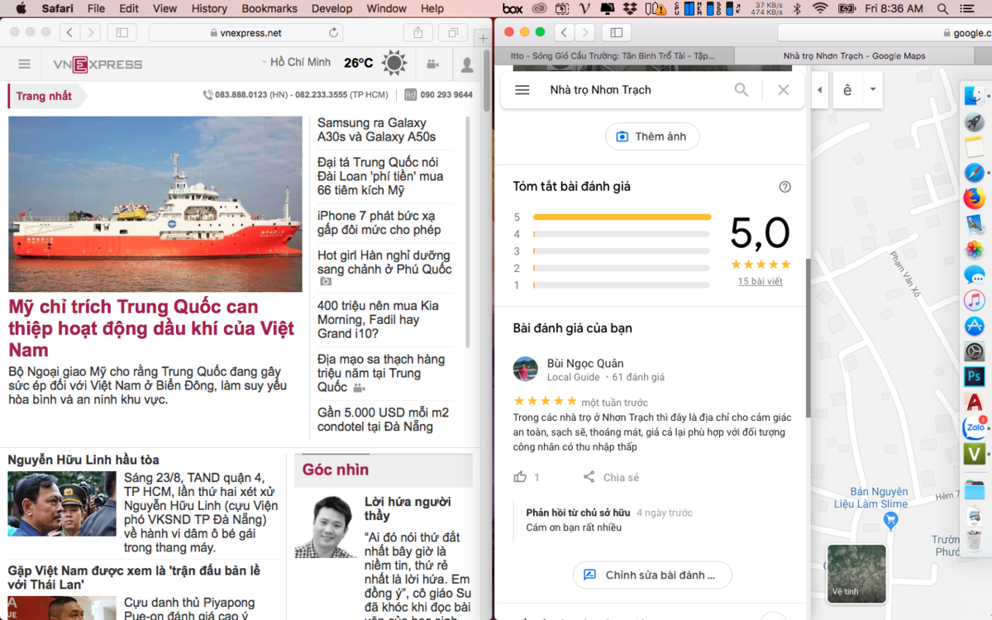Open the Samsung ra Galaxy A30s article
This screenshot has height=620, width=992.
point(376,130)
